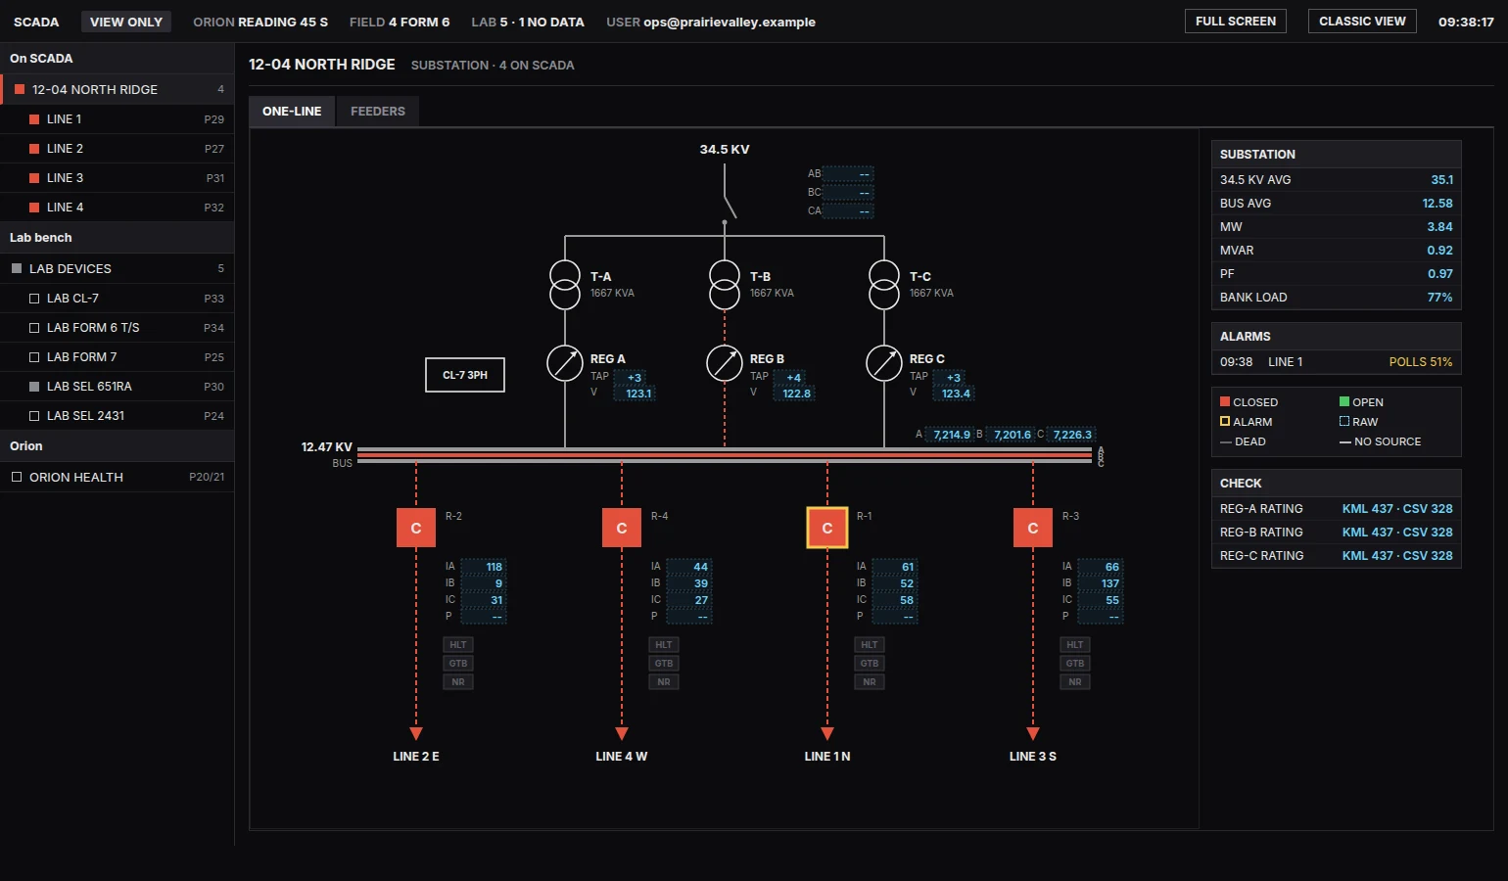Expand 12-04 NORTH RIDGE in sidebar
The width and height of the screenshot is (1508, 881).
coord(118,89)
